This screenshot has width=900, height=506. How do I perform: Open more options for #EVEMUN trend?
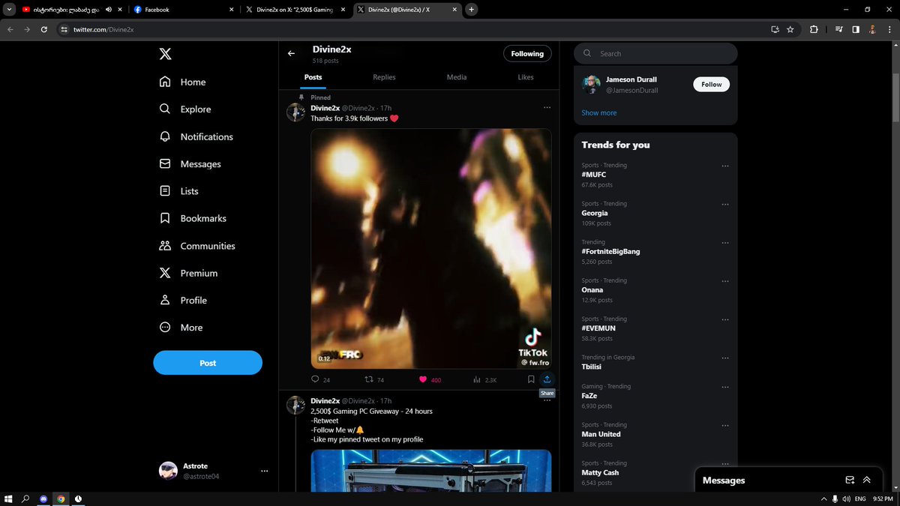[724, 319]
